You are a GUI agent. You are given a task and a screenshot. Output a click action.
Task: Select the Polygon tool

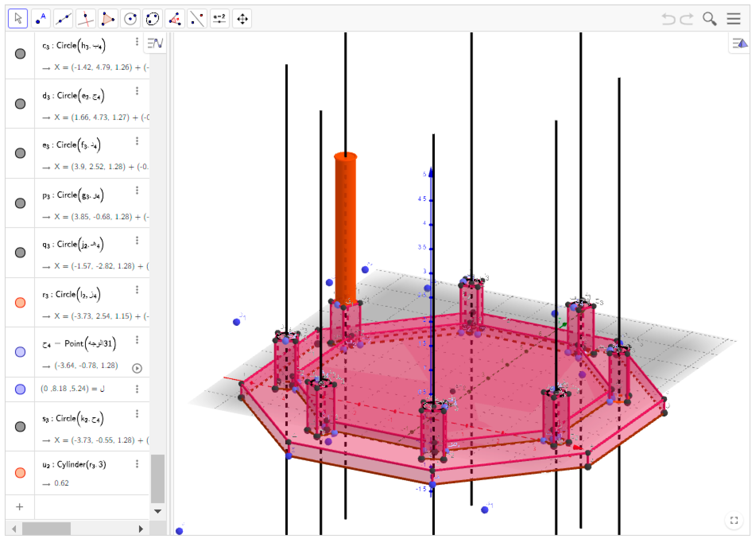tap(108, 19)
